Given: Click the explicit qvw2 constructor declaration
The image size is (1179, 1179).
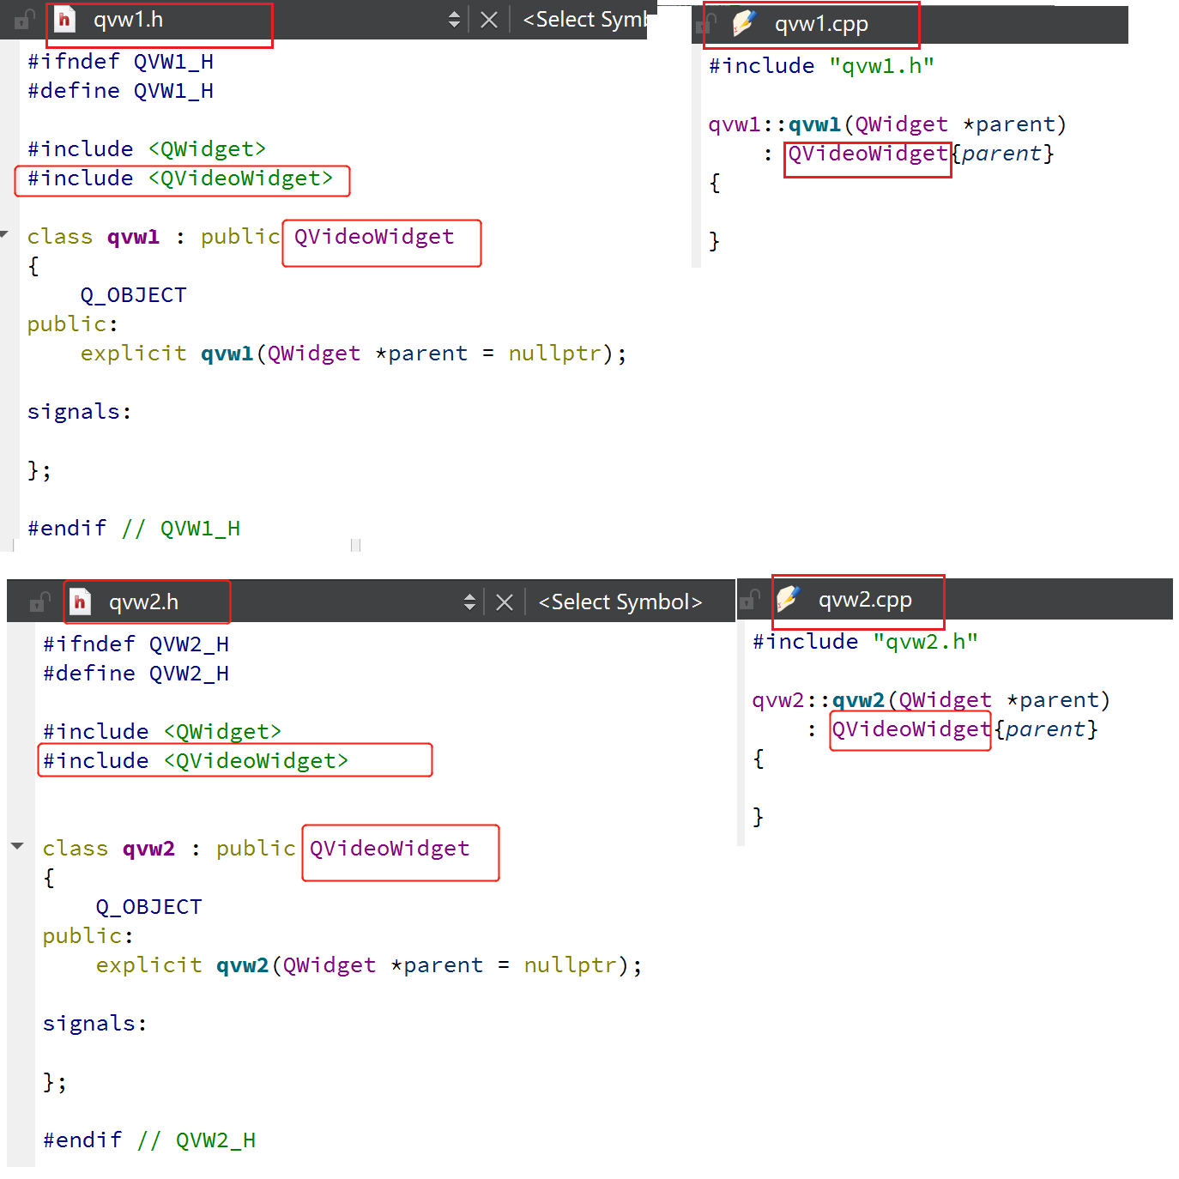Looking at the screenshot, I should 369,965.
